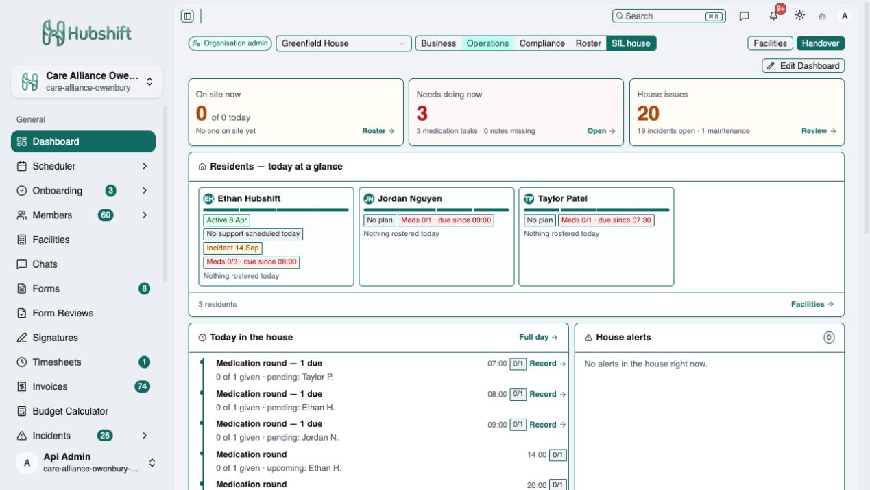Select the Facilities view toggle at top right
Viewport: 870px width, 490px height.
click(x=771, y=43)
